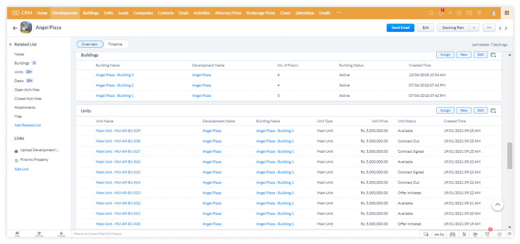The height and width of the screenshot is (244, 520).
Task: Open the SalesInbox tab
Action: point(305,13)
